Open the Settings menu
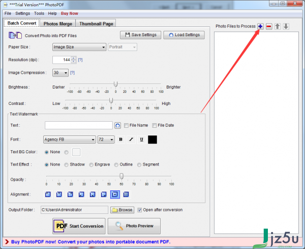The height and width of the screenshot is (249, 305). 23,13
